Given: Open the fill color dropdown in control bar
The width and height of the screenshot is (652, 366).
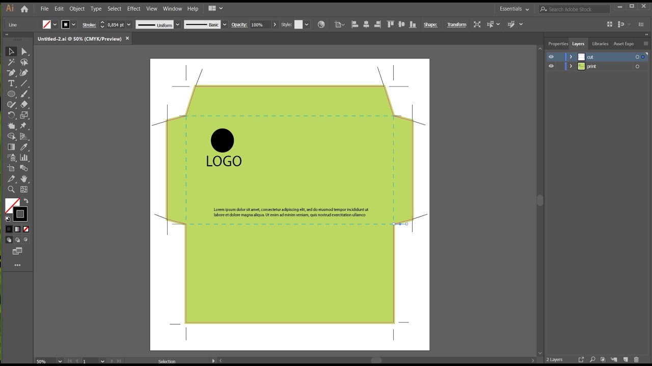Looking at the screenshot, I should pyautogui.click(x=55, y=24).
